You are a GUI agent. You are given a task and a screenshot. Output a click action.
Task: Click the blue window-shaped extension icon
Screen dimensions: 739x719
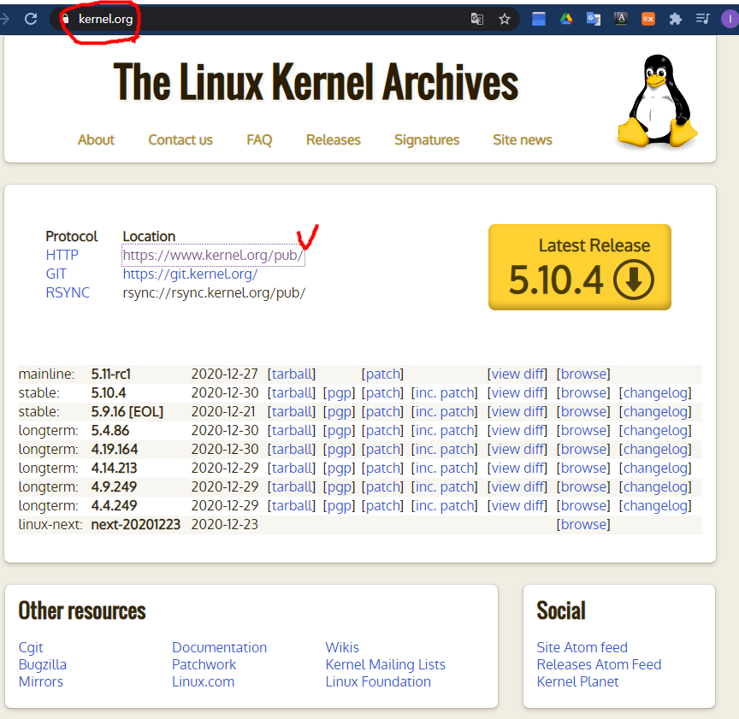(x=539, y=19)
